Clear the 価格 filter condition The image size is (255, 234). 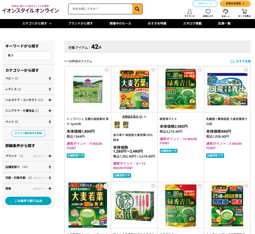tap(40, 189)
